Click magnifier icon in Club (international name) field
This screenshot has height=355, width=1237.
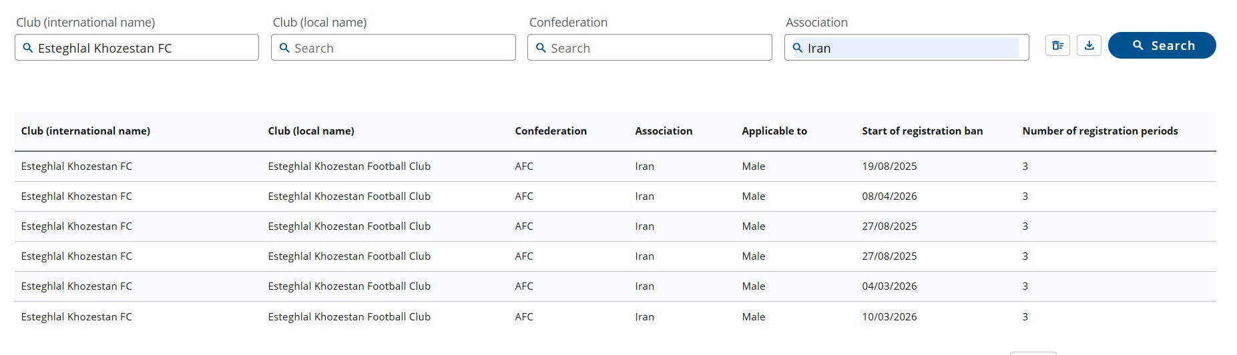[28, 48]
